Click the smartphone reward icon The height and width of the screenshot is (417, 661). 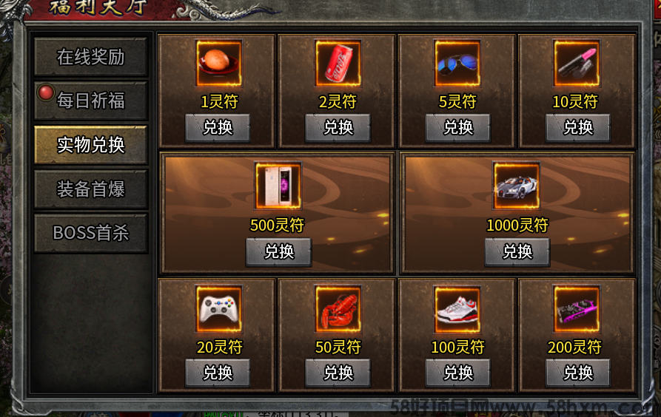(x=278, y=186)
